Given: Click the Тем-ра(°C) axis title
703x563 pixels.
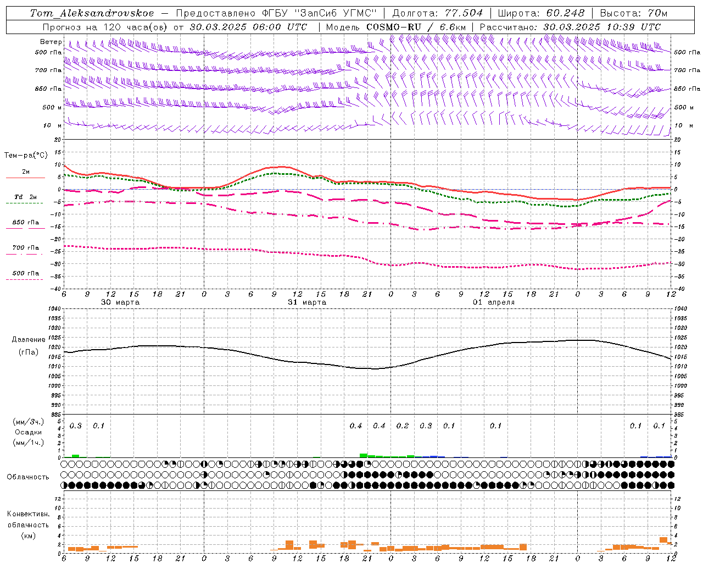Looking at the screenshot, I should click(x=26, y=156).
